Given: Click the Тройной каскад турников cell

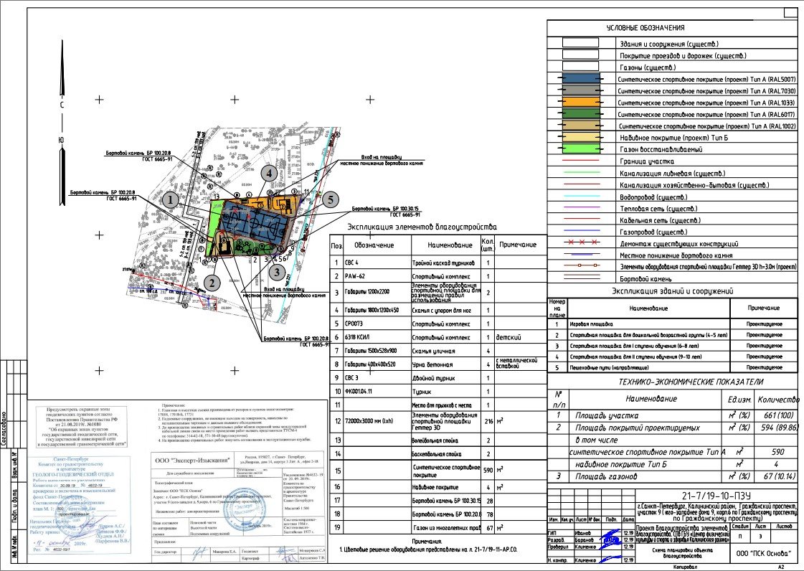Looking at the screenshot, I should tap(445, 263).
